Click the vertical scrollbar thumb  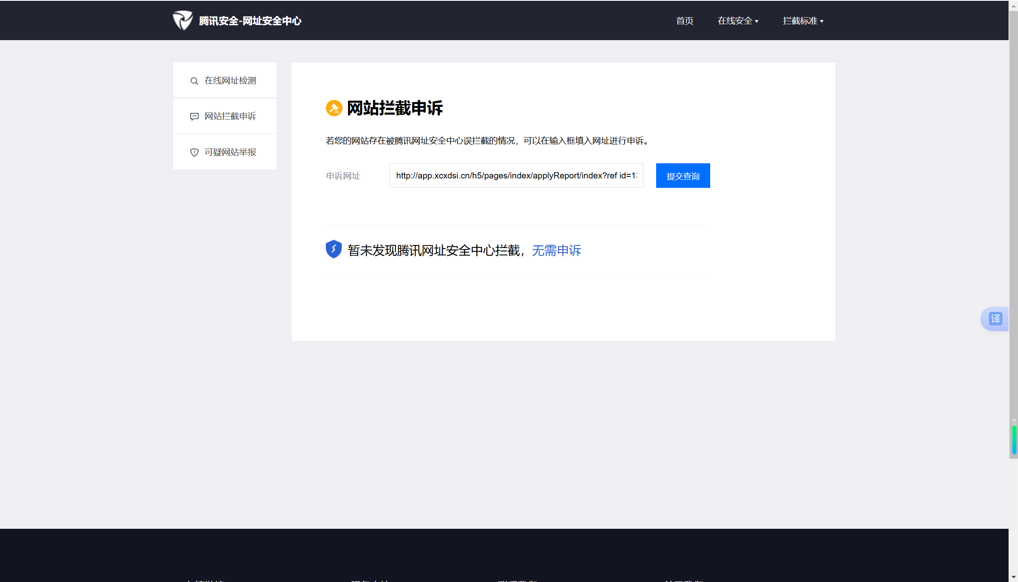click(1013, 233)
